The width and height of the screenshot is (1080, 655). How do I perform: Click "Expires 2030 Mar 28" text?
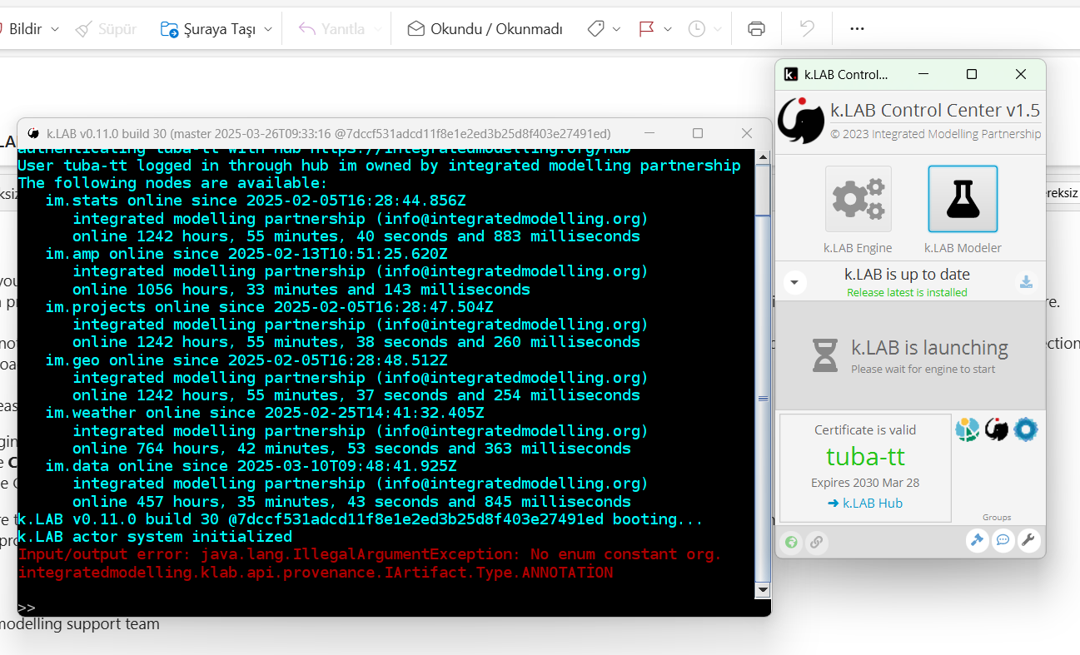pos(865,483)
